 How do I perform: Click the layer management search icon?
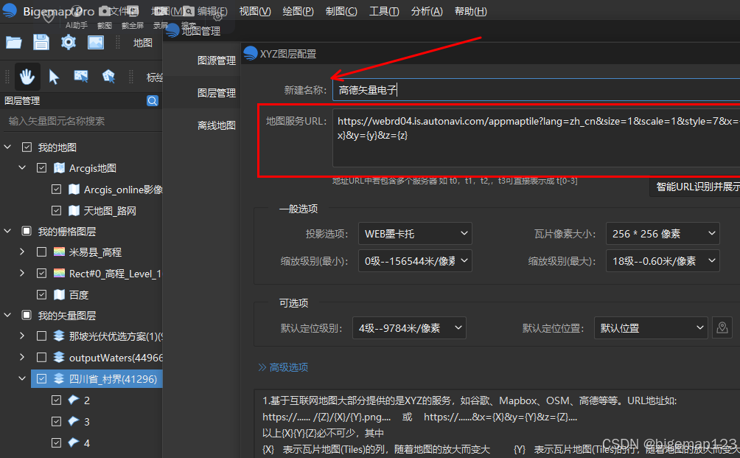(153, 100)
